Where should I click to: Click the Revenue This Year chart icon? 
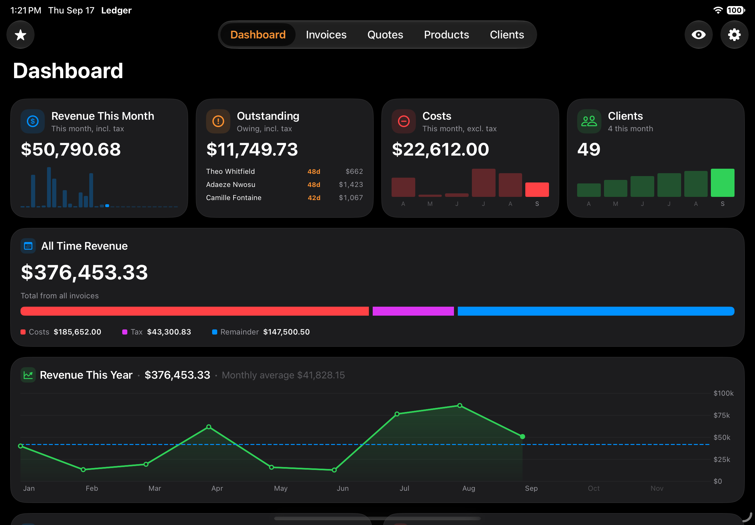(28, 375)
